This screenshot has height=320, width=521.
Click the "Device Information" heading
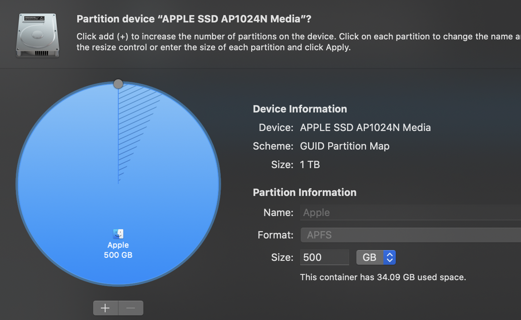tap(300, 109)
